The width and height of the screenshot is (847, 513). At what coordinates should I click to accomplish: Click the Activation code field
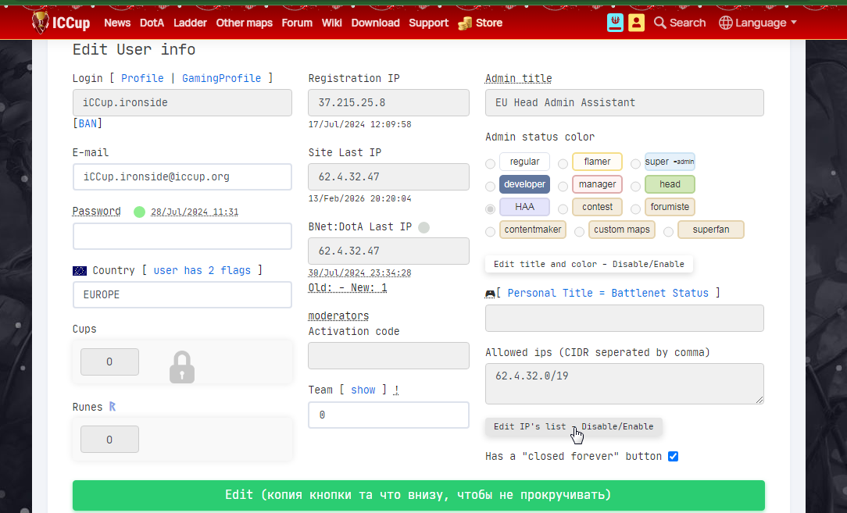click(388, 355)
